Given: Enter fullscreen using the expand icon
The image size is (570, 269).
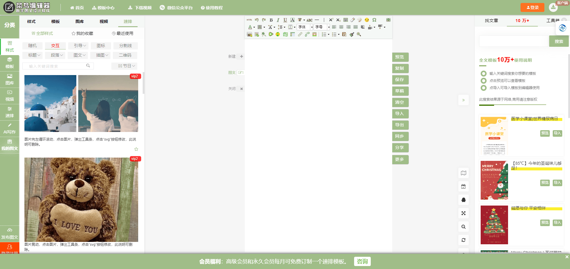Looking at the screenshot, I should click(x=463, y=213).
